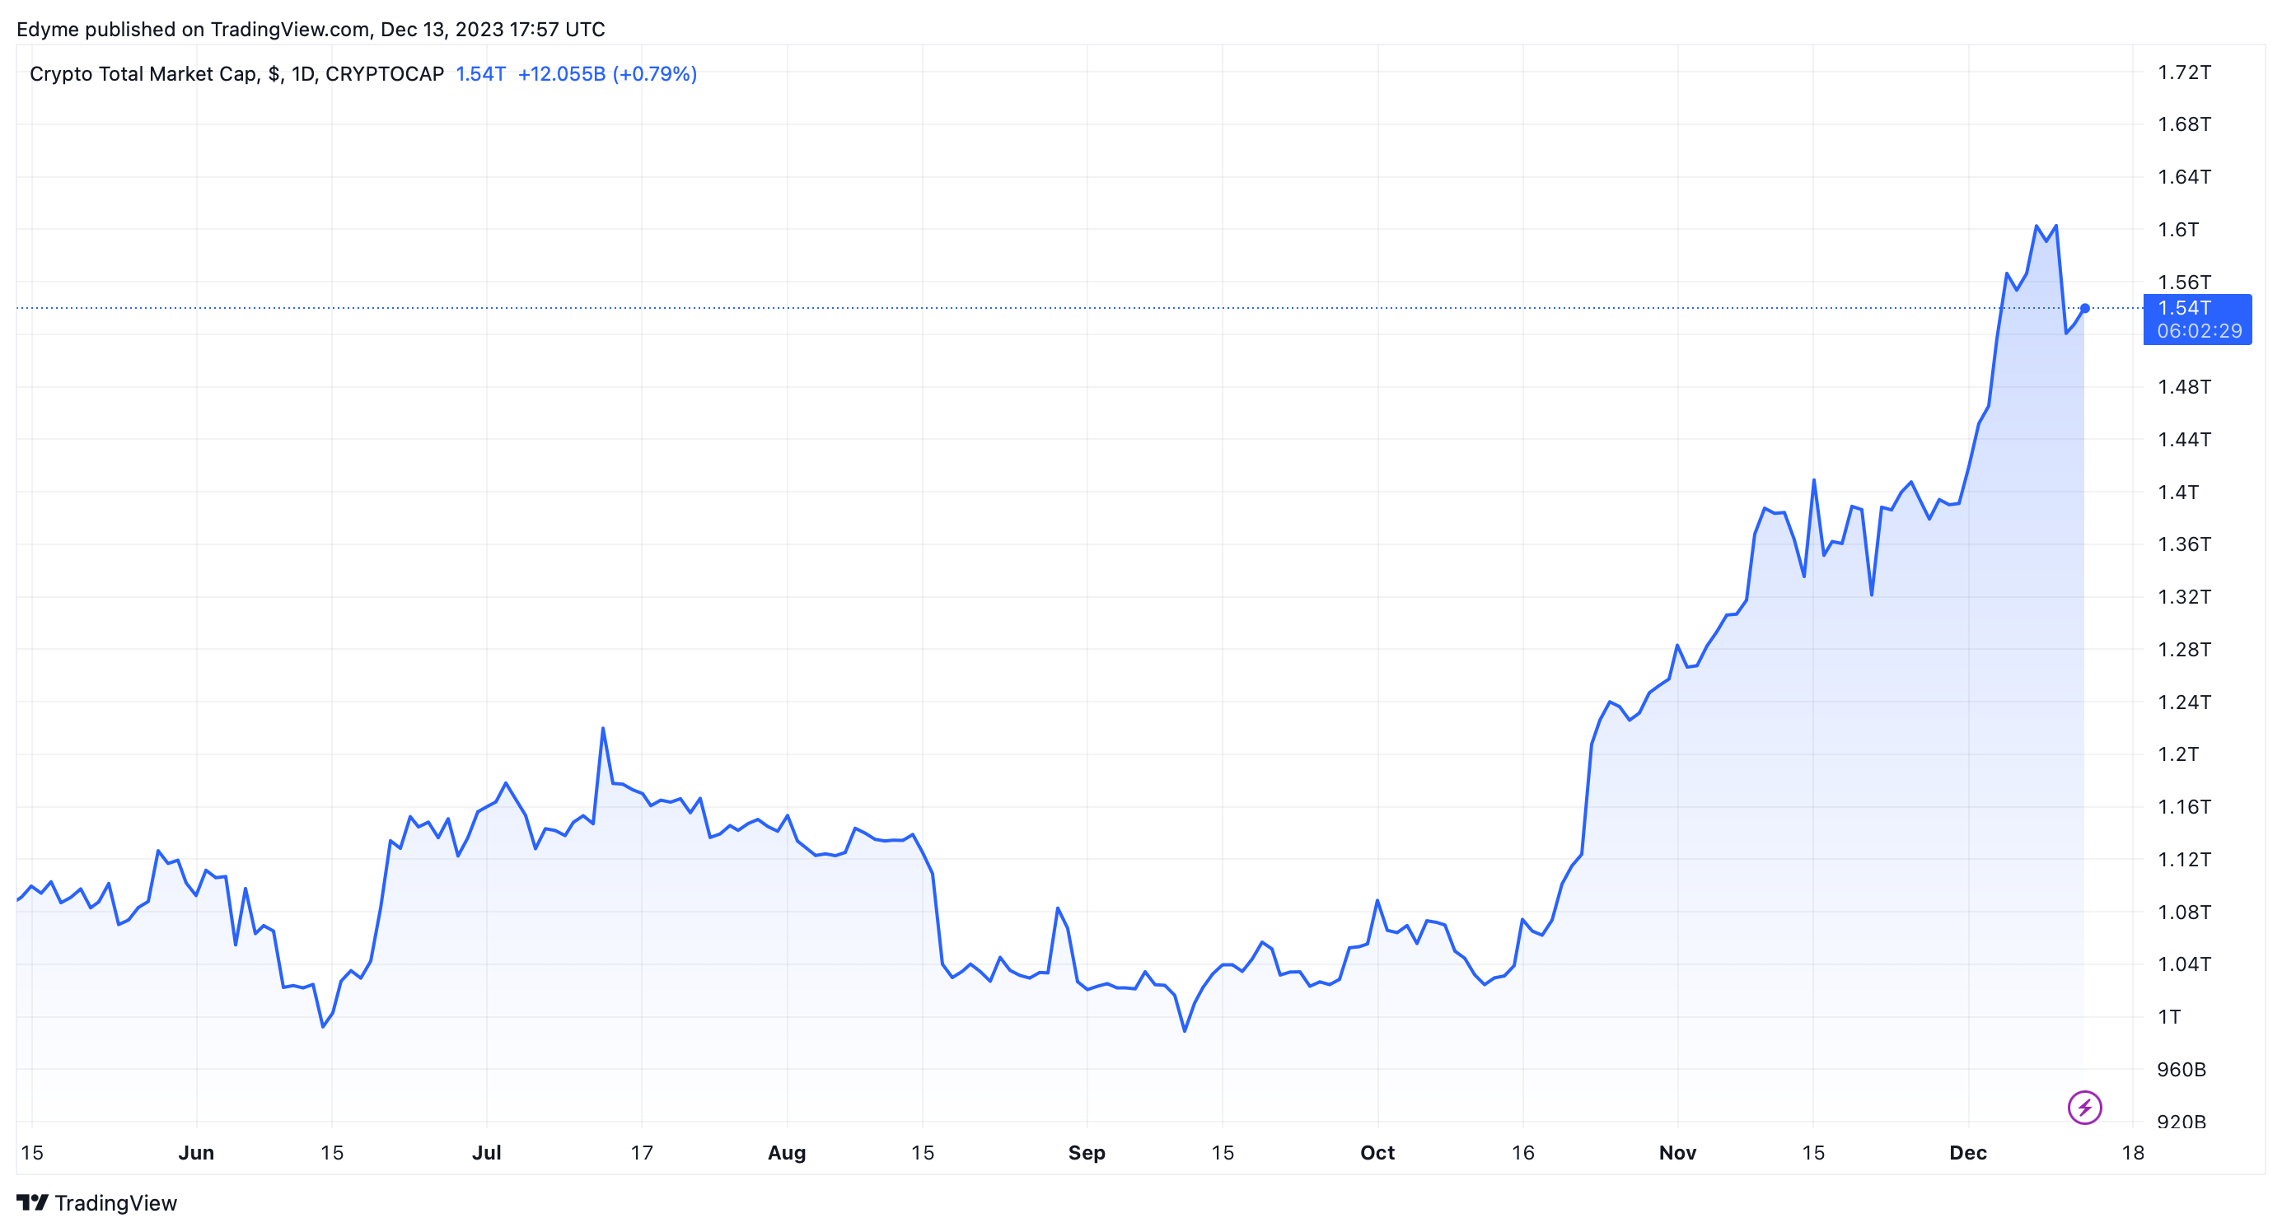Click the 1.54T current price label
This screenshot has height=1232, width=2282.
2184,308
